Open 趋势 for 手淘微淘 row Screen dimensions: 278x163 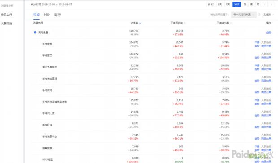coord(257,92)
